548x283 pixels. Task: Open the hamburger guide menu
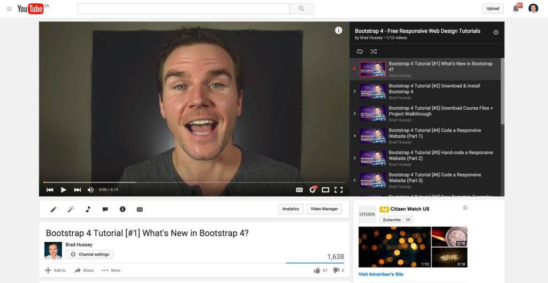tap(9, 9)
